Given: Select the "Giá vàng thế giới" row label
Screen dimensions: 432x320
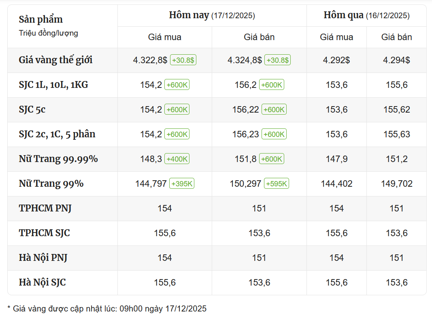Looking at the screenshot, I should point(55,60).
